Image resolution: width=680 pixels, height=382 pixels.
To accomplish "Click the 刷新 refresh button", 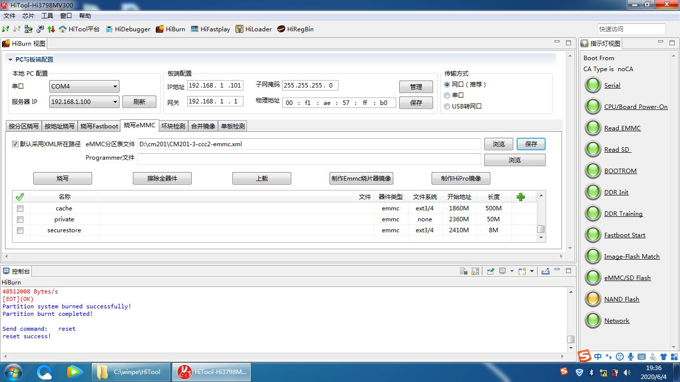I will coord(139,101).
